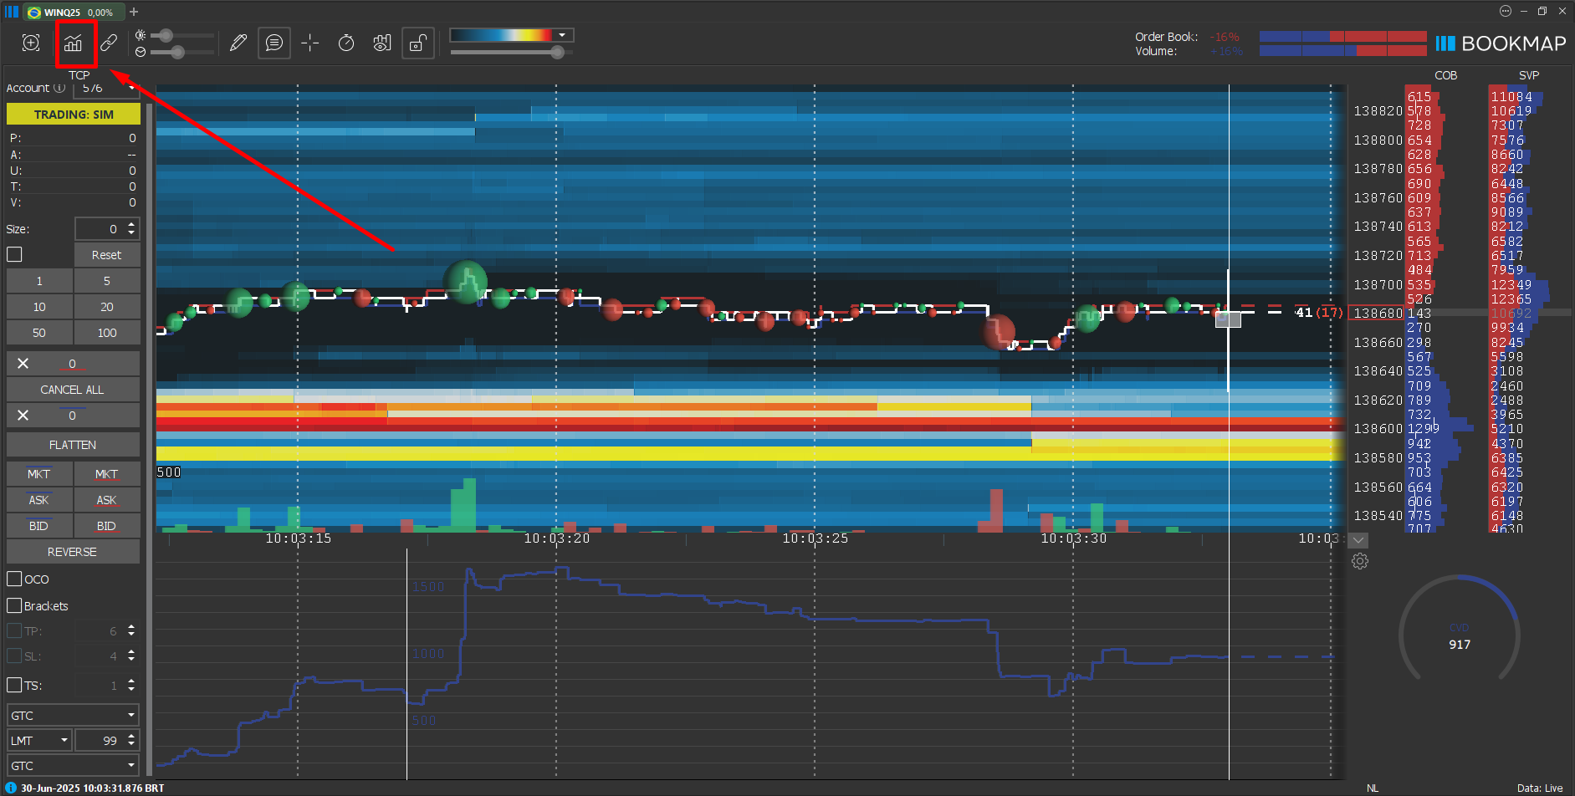Open the indicators visibility eye icon
1575x796 pixels.
click(x=382, y=43)
